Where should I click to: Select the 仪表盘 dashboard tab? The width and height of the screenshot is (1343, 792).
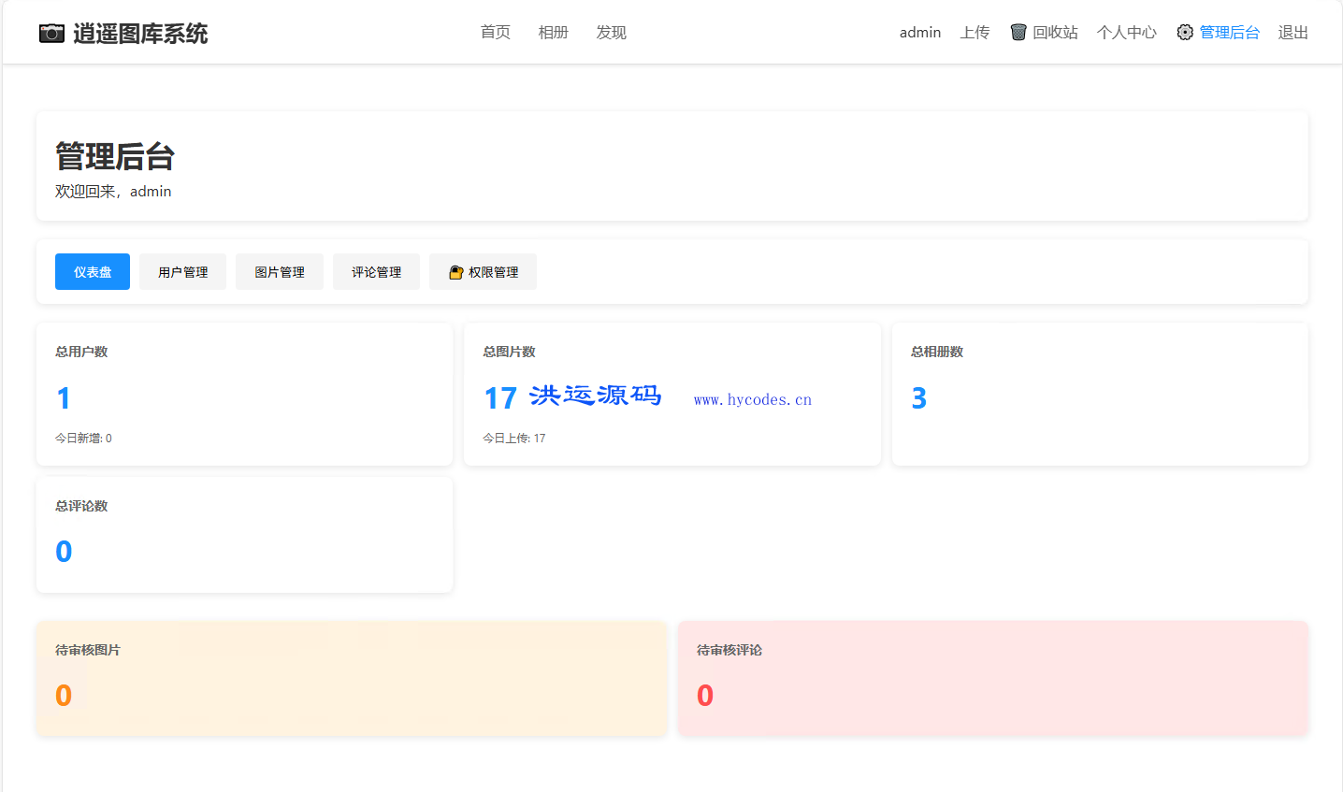pos(92,271)
